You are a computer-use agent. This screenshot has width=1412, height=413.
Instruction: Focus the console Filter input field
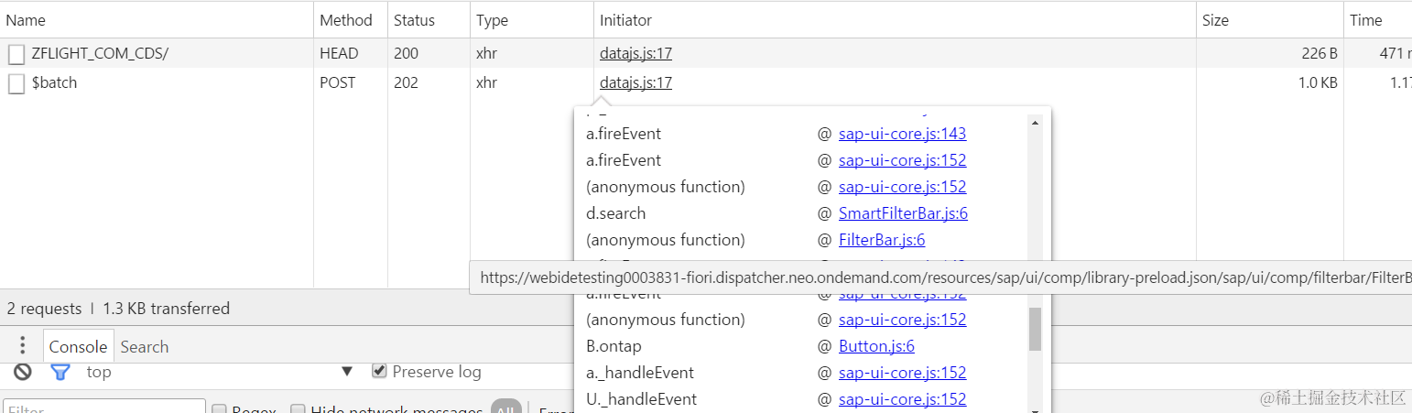coord(104,408)
